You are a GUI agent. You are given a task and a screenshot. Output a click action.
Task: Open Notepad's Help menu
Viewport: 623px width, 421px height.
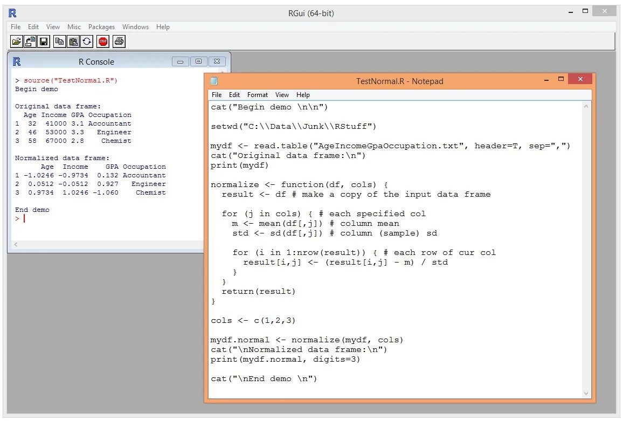pyautogui.click(x=303, y=95)
